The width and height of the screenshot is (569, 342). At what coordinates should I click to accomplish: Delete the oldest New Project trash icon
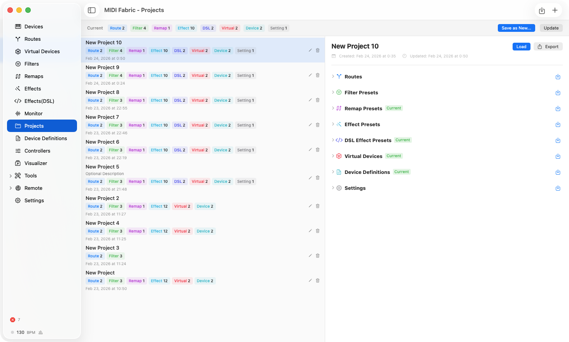[318, 281]
